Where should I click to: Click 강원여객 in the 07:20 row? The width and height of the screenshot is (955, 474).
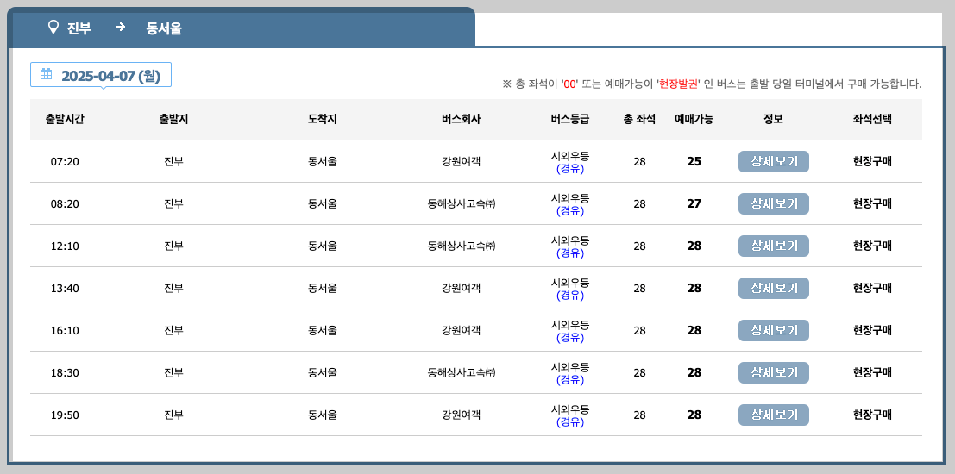point(461,161)
